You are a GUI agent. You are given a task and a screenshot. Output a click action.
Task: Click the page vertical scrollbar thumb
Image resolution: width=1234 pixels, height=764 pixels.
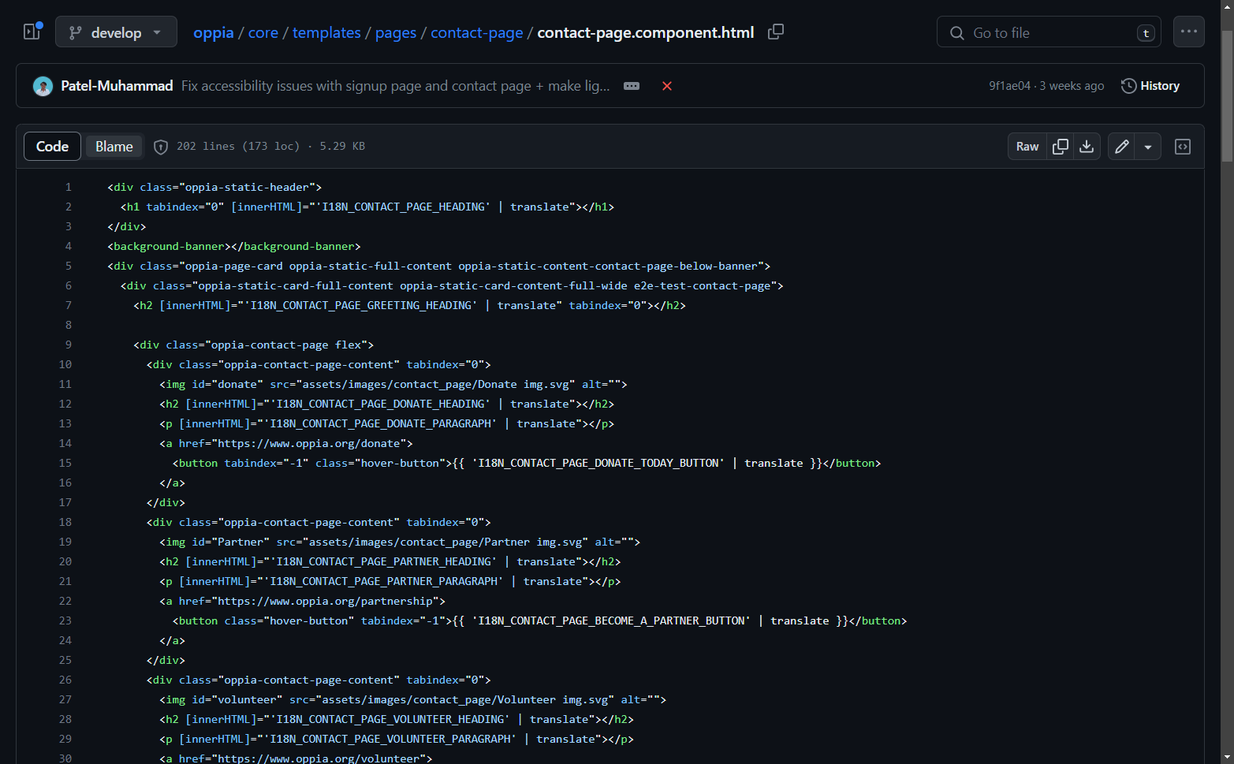[1227, 96]
